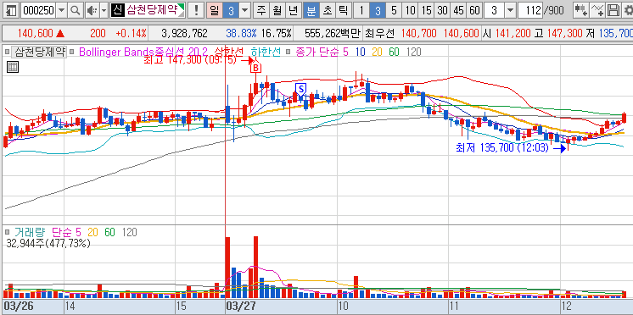
Task: Expand the stock code history dropdown
Action: (61, 10)
